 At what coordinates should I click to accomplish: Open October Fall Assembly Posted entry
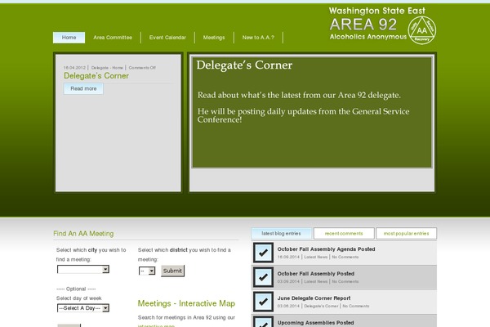[x=315, y=274]
